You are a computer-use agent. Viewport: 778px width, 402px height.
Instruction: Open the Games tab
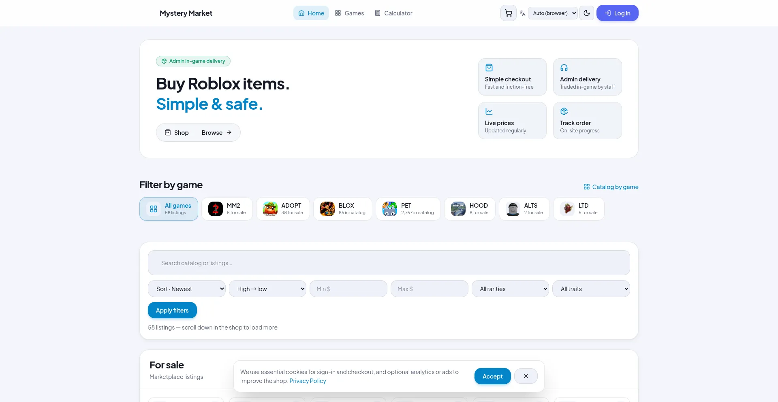coord(349,13)
